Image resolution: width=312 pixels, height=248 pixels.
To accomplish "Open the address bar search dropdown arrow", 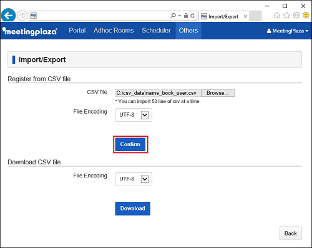I will click(x=180, y=16).
